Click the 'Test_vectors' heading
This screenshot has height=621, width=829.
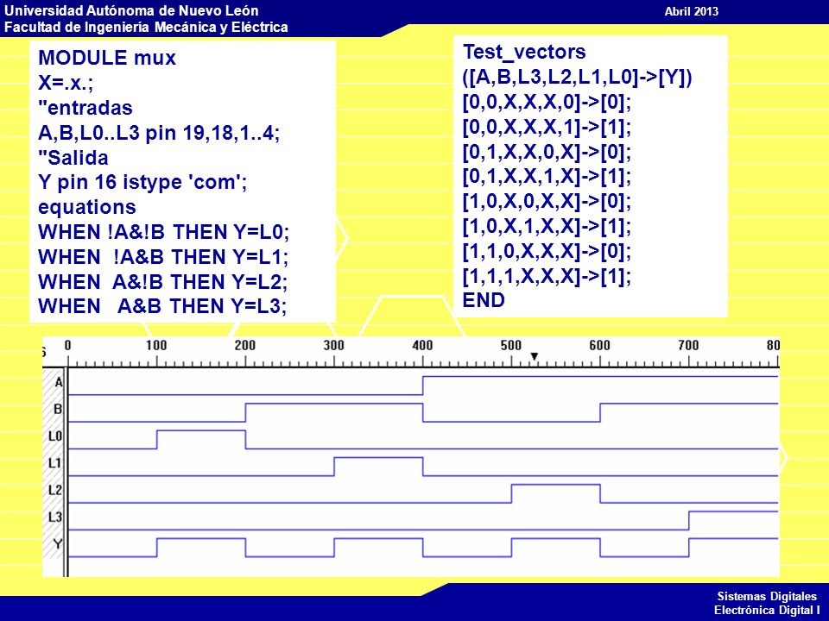524,52
